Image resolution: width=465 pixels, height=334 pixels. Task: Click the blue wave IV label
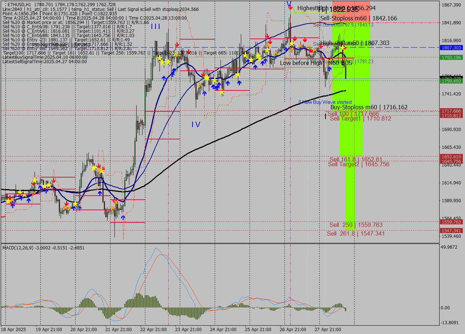[x=196, y=125]
